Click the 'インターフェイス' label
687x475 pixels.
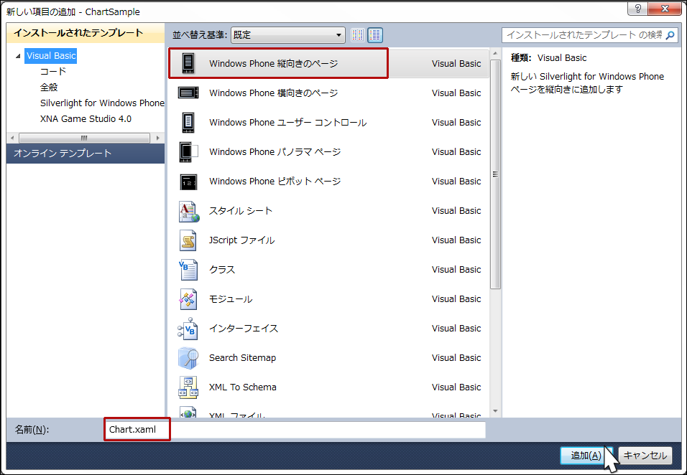coord(244,329)
